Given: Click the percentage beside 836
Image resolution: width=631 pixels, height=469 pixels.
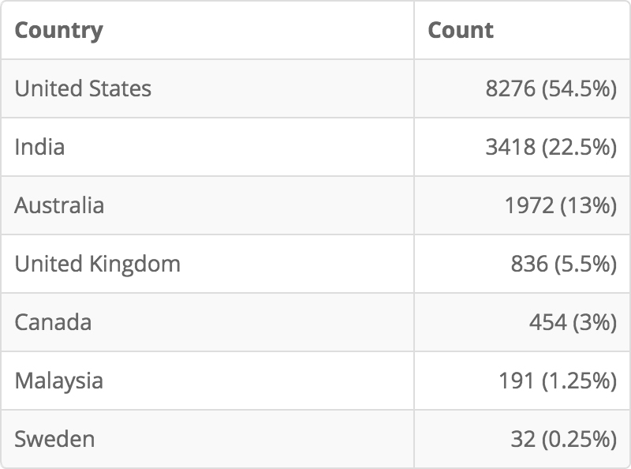Looking at the screenshot, I should point(585,265).
